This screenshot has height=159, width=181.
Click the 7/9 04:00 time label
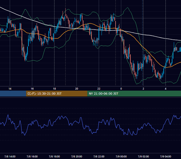(x=166, y=156)
